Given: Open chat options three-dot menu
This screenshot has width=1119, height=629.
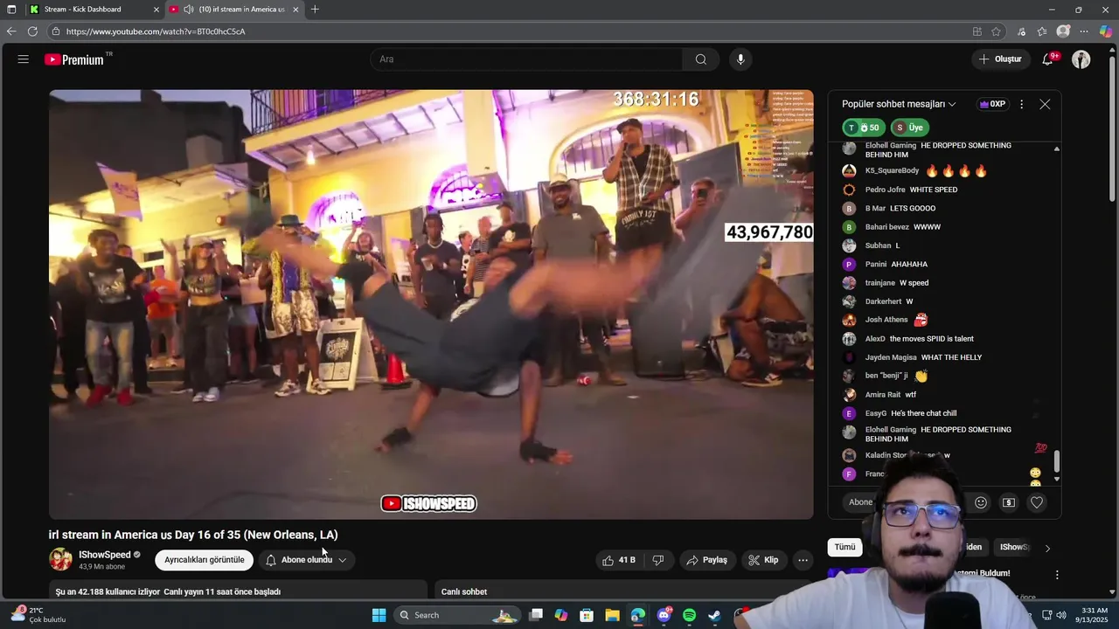Looking at the screenshot, I should point(1021,104).
